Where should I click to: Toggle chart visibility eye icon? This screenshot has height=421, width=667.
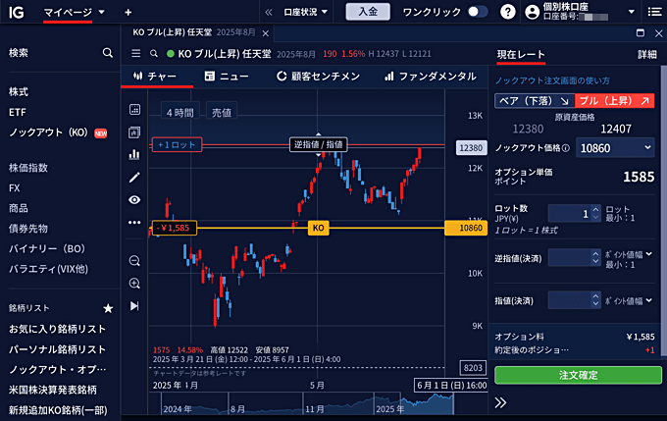tap(134, 199)
